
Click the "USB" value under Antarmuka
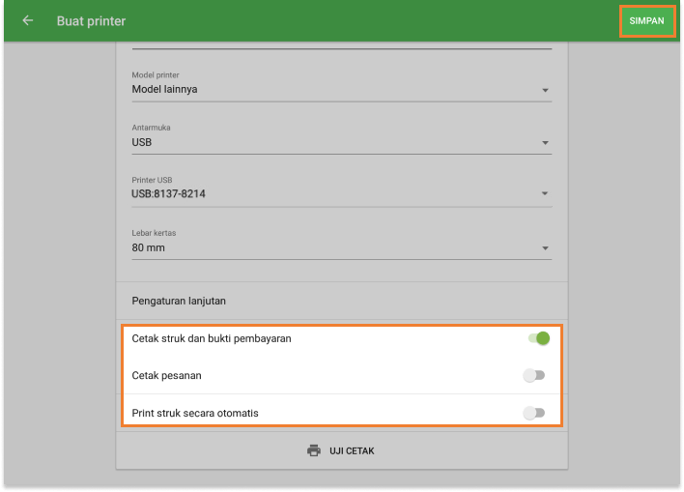coord(142,142)
